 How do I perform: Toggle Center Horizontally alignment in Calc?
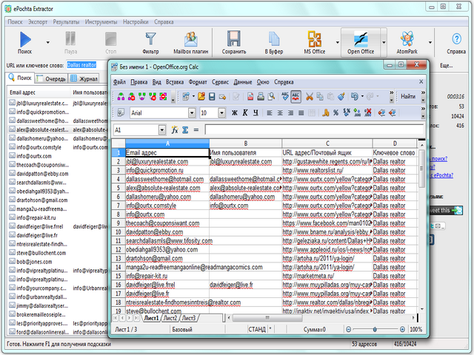coord(280,113)
